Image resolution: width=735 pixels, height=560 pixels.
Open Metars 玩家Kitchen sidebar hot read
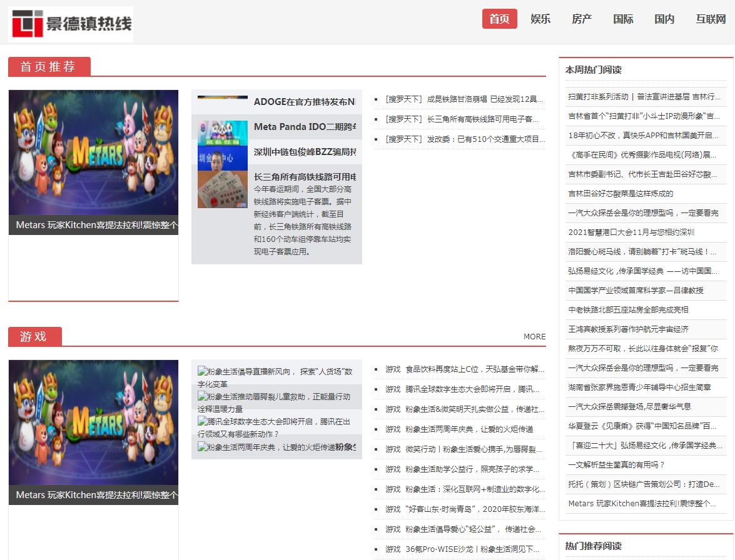tap(642, 504)
